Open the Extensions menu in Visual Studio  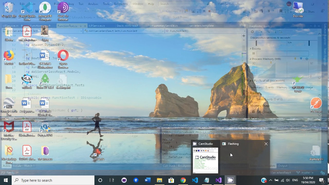(121, 4)
